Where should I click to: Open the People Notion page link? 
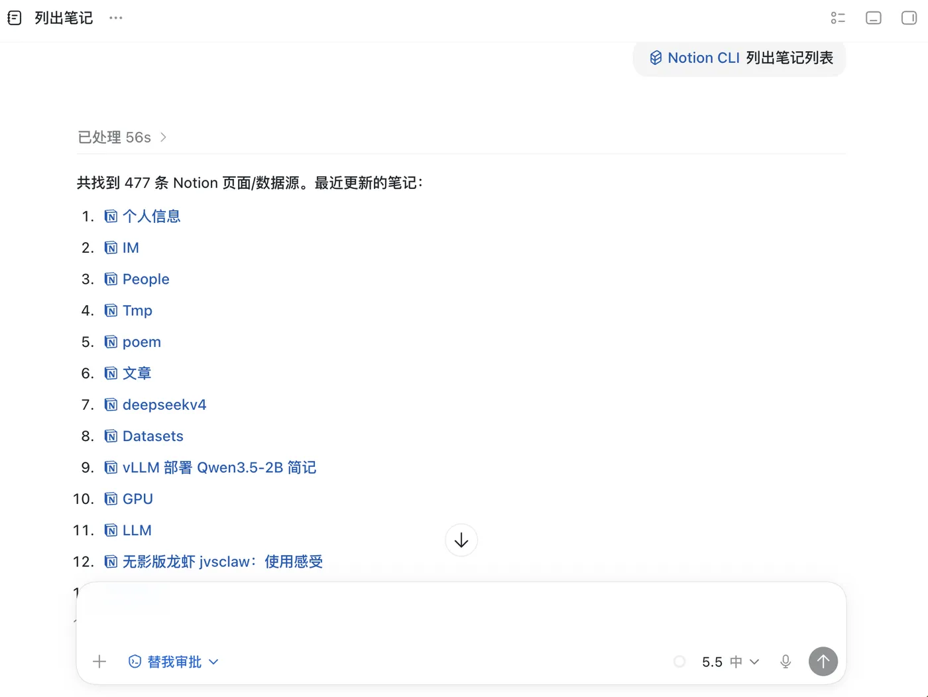click(x=146, y=279)
